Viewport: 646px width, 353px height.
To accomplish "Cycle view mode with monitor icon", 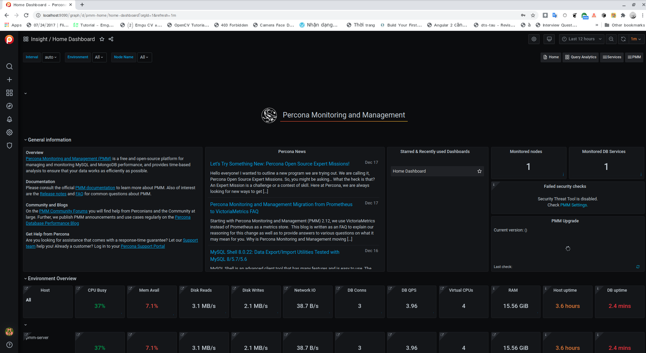I will 549,39.
